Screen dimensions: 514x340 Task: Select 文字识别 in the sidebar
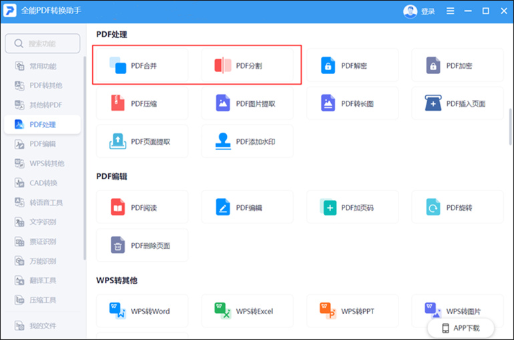[x=43, y=222]
